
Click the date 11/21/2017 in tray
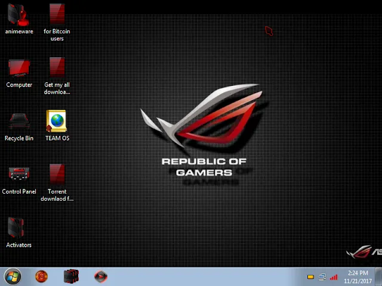[x=358, y=281]
